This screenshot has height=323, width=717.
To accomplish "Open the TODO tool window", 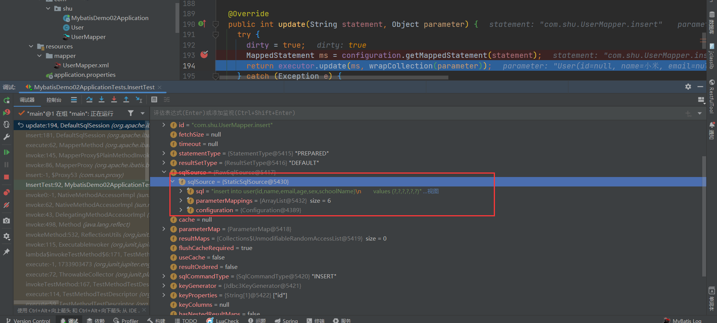I will [x=186, y=320].
